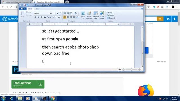180x101 pixels.
Task: Justify the paragraph text
Action: 74,17
